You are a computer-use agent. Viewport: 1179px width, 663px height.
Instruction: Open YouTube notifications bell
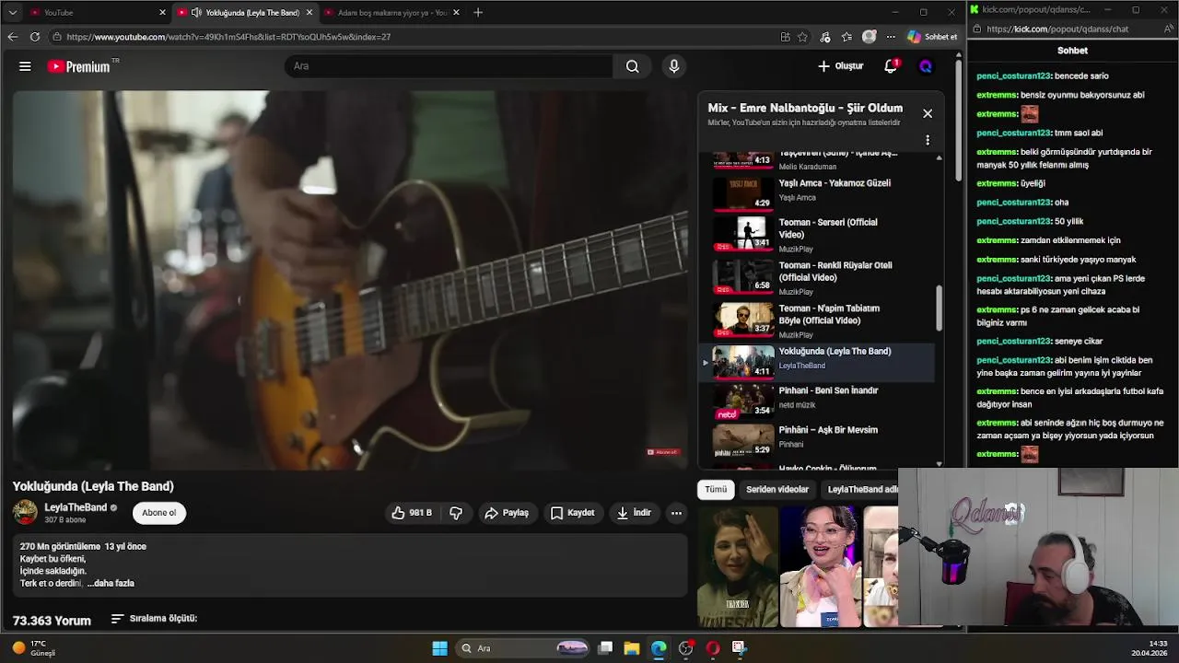891,66
